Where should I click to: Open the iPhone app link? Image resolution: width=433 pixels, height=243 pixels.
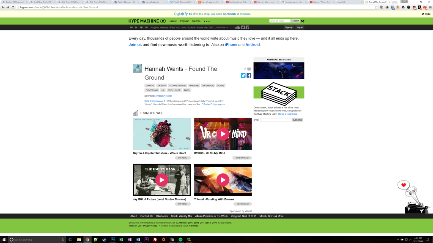(231, 45)
